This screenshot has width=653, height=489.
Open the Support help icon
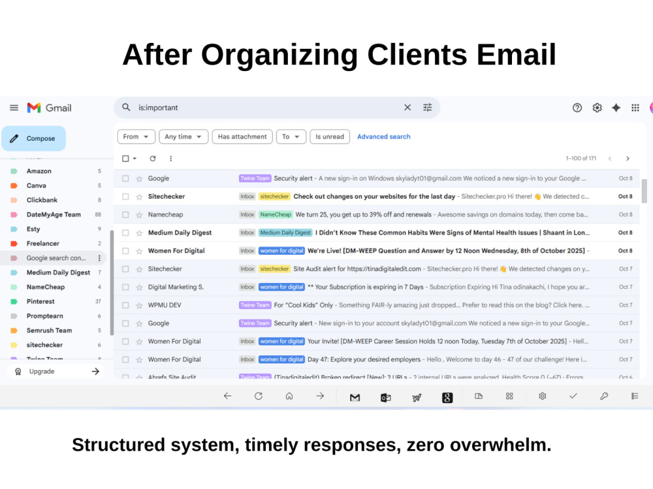click(x=577, y=108)
